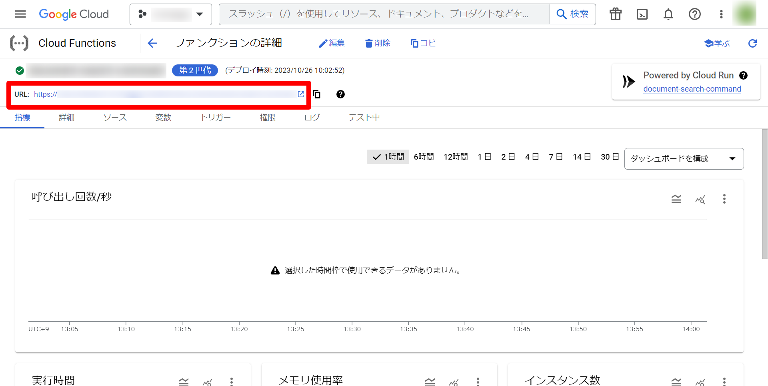Open the Cloud Shell terminal
Viewport: 768px width, 386px height.
(x=642, y=14)
